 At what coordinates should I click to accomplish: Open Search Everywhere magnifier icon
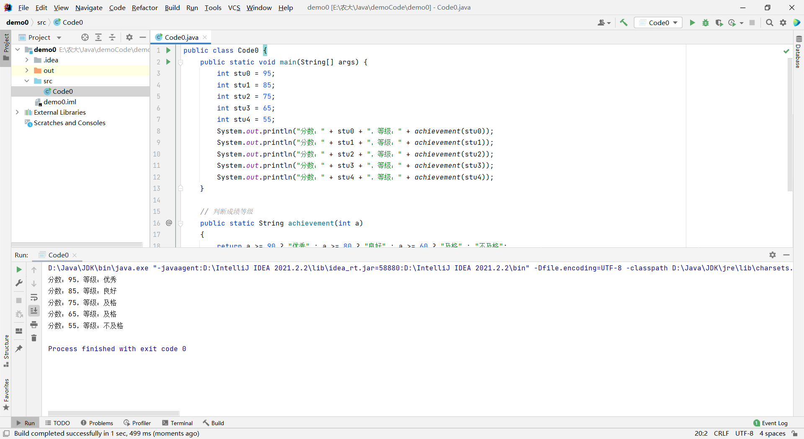(x=769, y=23)
